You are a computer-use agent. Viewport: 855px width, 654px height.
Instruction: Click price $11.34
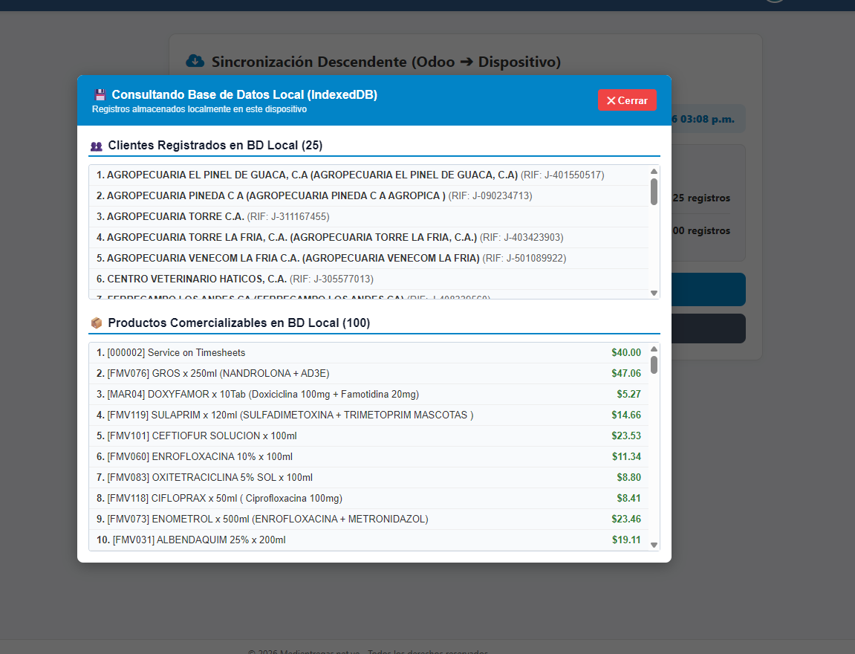626,456
